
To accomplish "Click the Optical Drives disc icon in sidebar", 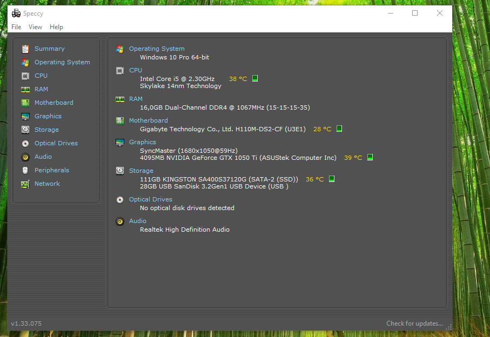I will (x=25, y=143).
